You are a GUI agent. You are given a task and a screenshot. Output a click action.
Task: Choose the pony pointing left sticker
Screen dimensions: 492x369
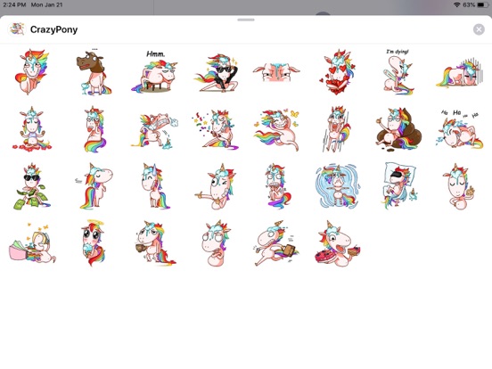(x=216, y=186)
